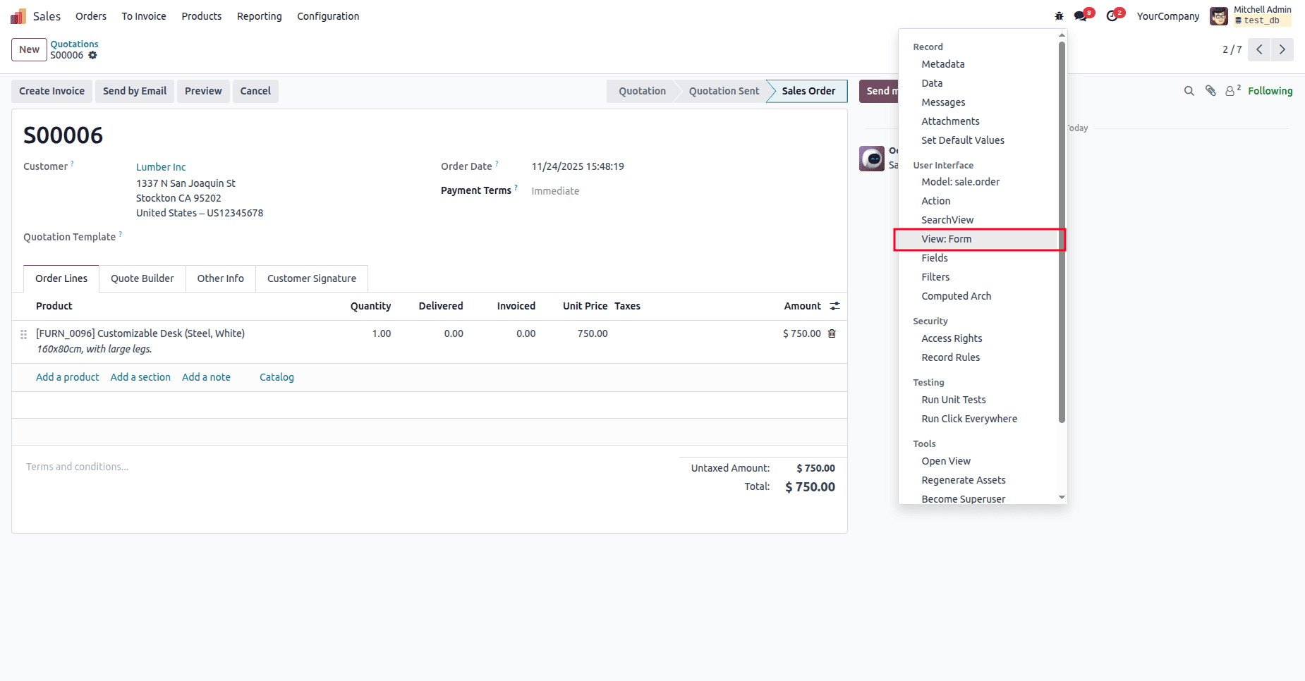
Task: Click the Sales app icon in the top bar
Action: 17,16
